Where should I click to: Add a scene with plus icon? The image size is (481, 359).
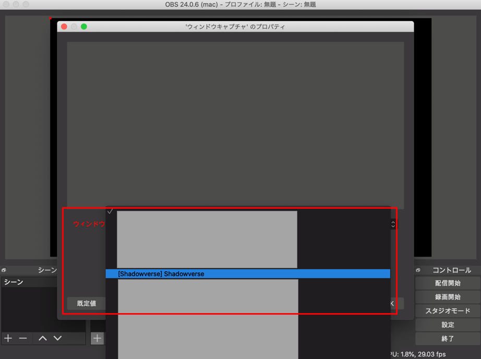[x=8, y=338]
